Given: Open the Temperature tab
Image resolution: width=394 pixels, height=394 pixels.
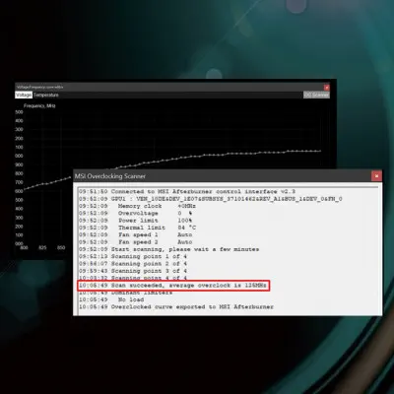Looking at the screenshot, I should (x=46, y=95).
